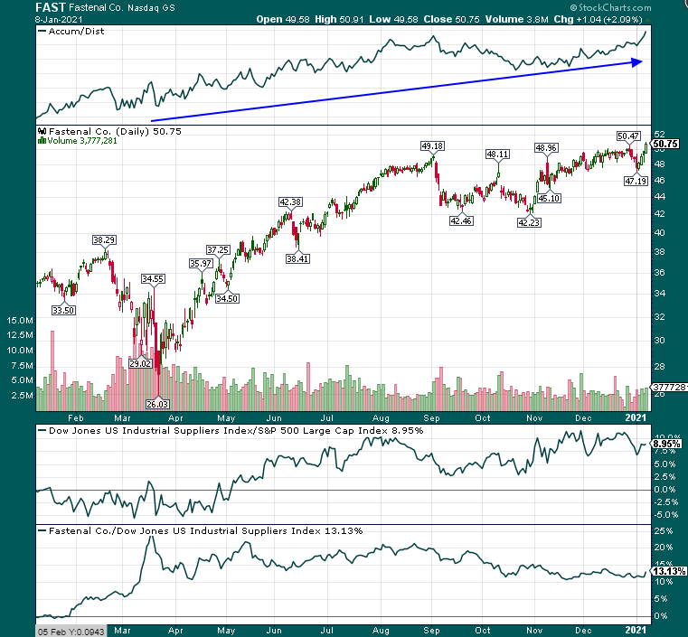Click the 48.11 October high label
The height and width of the screenshot is (637, 688).
coord(497,155)
